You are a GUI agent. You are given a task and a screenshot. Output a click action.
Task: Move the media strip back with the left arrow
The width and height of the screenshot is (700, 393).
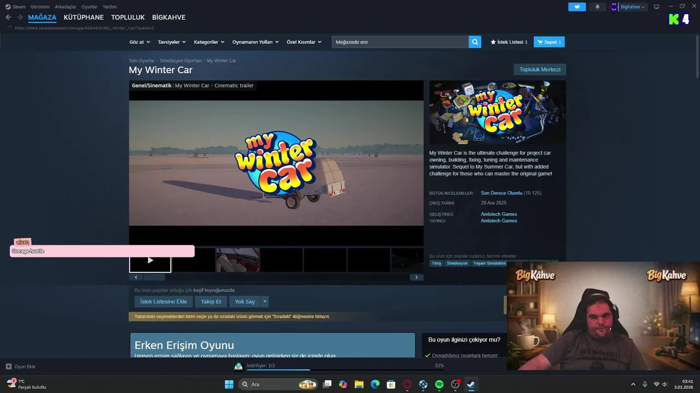pyautogui.click(x=136, y=277)
